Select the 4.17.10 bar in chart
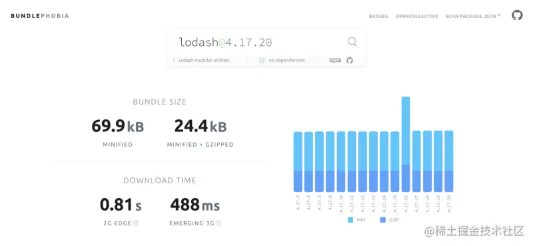533x246 pixels. pos(341,162)
